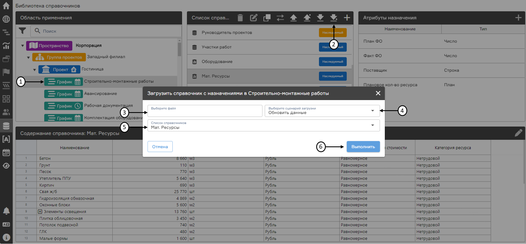Select the Поставщик attribute row
The height and width of the screenshot is (244, 526).
(442, 70)
